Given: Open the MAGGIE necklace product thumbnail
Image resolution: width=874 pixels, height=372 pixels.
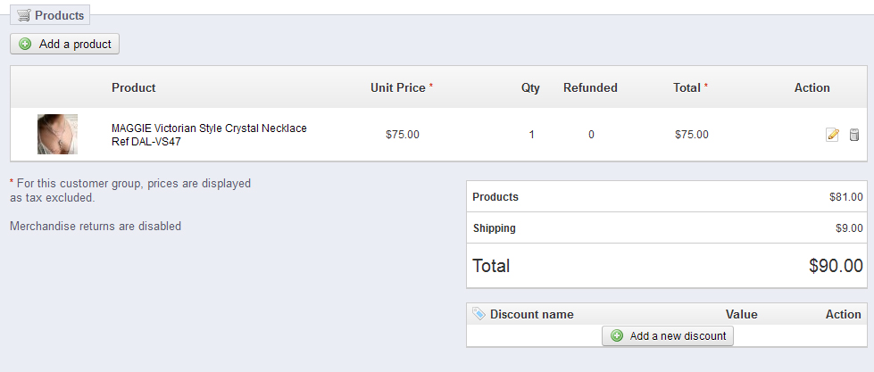Looking at the screenshot, I should coord(57,135).
